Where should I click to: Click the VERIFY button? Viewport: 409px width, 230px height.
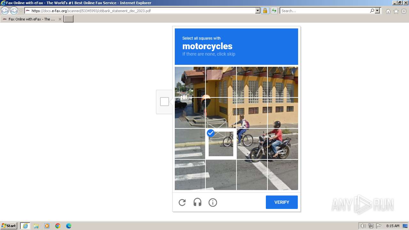click(282, 202)
